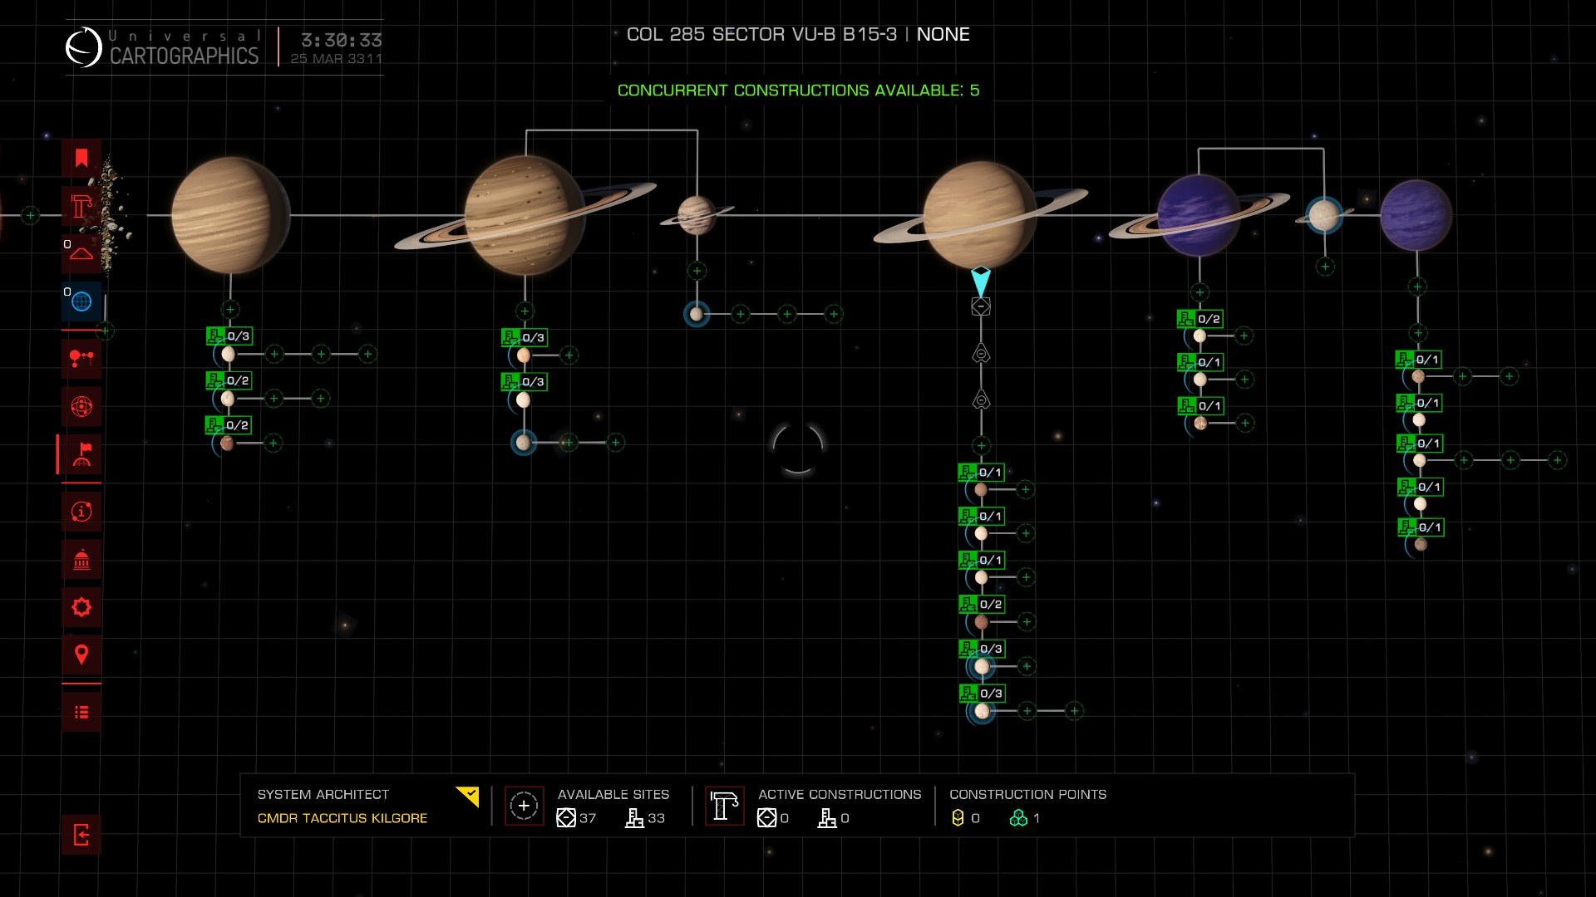Click 0/3 slot label under first gas giant
Image resolution: width=1596 pixels, height=897 pixels.
229,336
